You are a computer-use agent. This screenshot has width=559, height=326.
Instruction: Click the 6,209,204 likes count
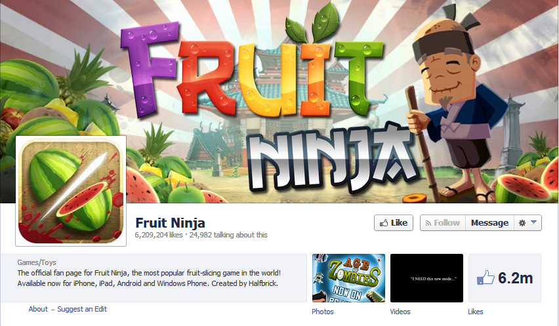[x=159, y=235]
